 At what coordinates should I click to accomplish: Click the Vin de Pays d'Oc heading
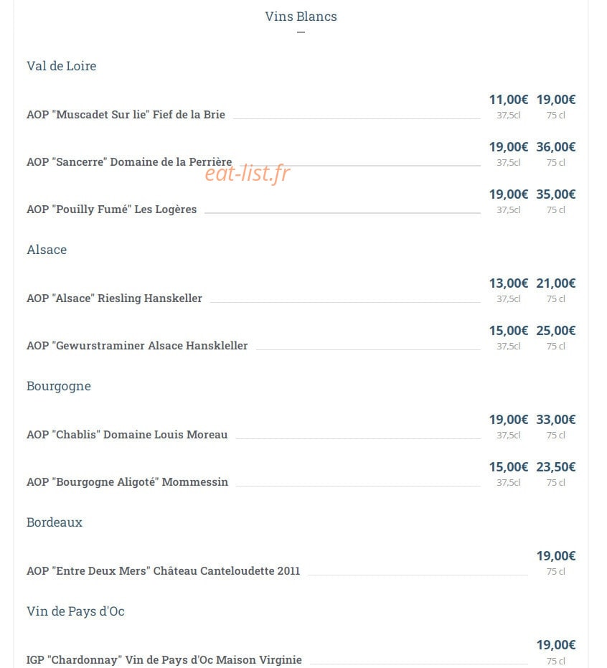75,611
